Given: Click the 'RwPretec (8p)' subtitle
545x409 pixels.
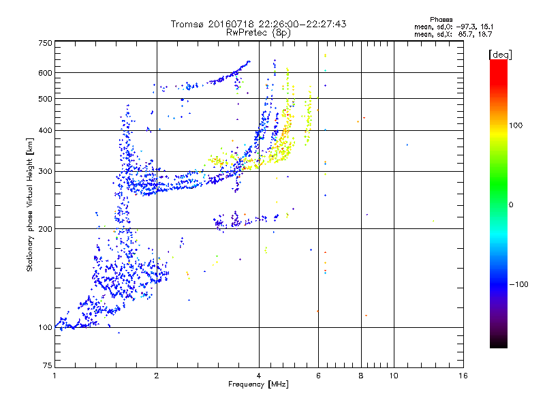Looking at the screenshot, I should 258,33.
